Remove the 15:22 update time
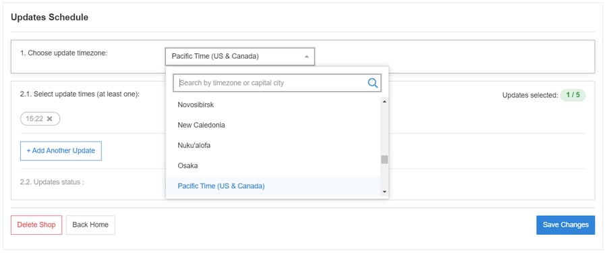 coord(49,119)
